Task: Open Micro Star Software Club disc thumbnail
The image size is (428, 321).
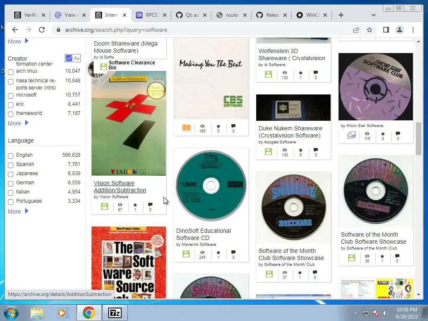Action: click(x=376, y=87)
